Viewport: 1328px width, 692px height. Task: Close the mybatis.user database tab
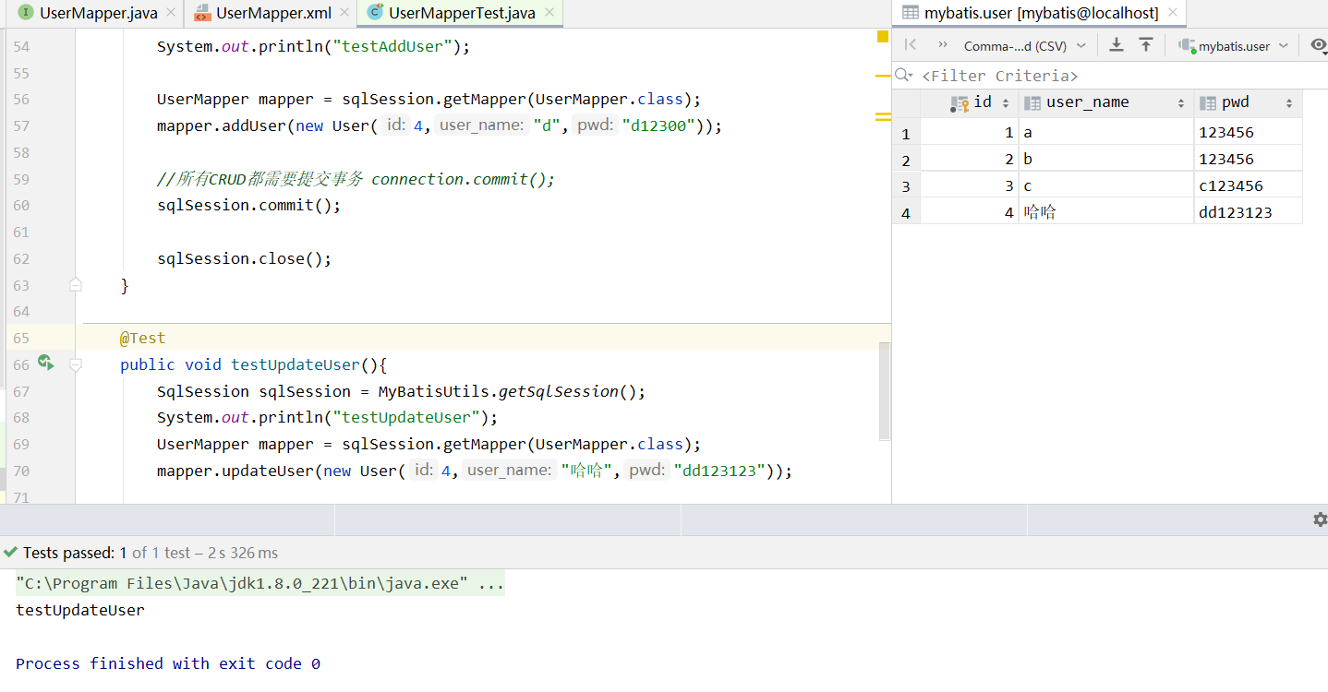(1173, 13)
